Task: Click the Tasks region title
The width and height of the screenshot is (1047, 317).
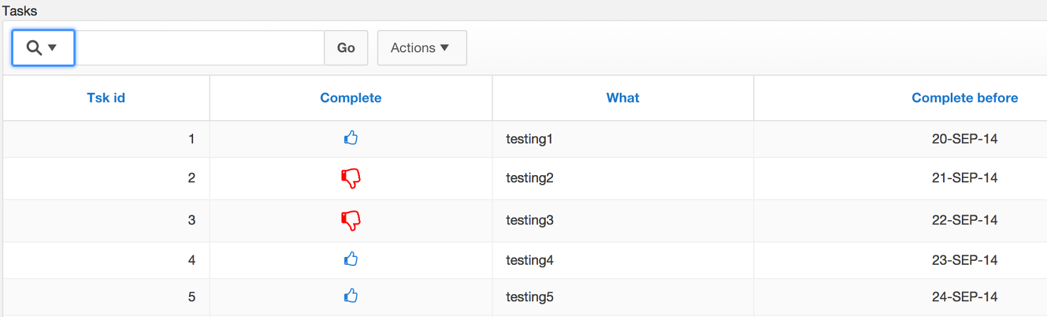Action: point(20,11)
